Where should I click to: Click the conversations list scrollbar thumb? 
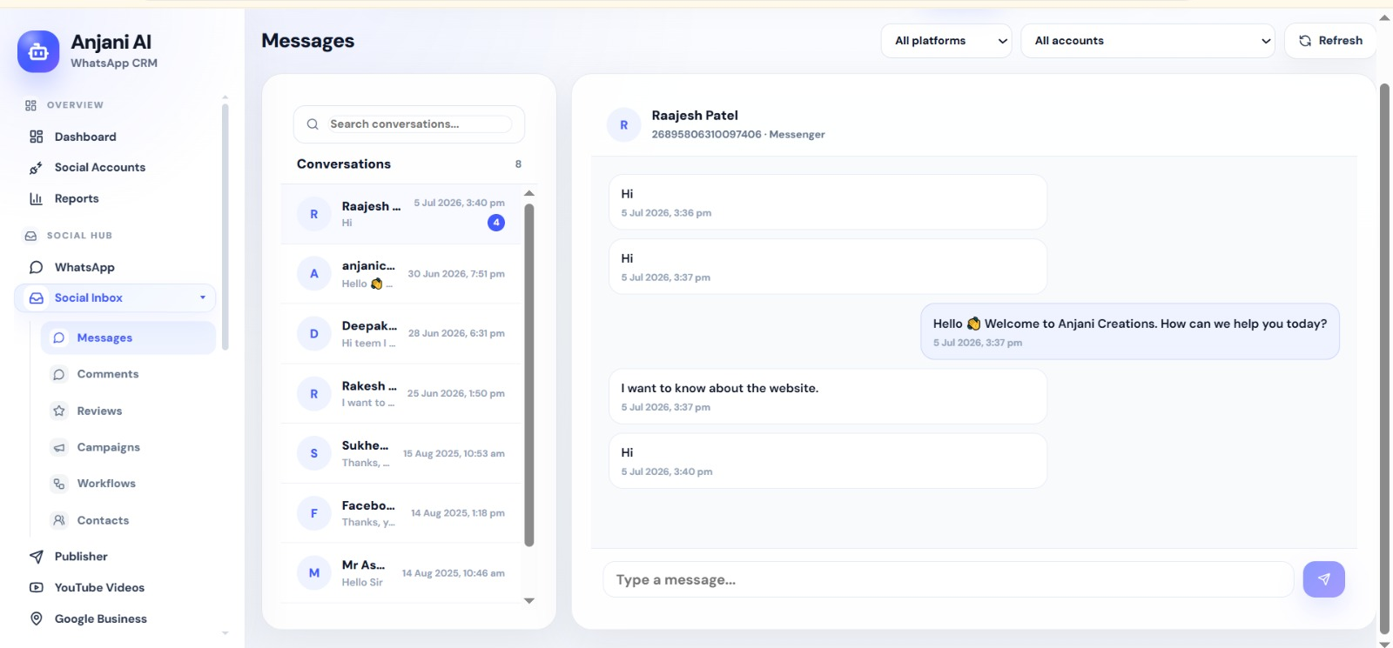pyautogui.click(x=528, y=375)
